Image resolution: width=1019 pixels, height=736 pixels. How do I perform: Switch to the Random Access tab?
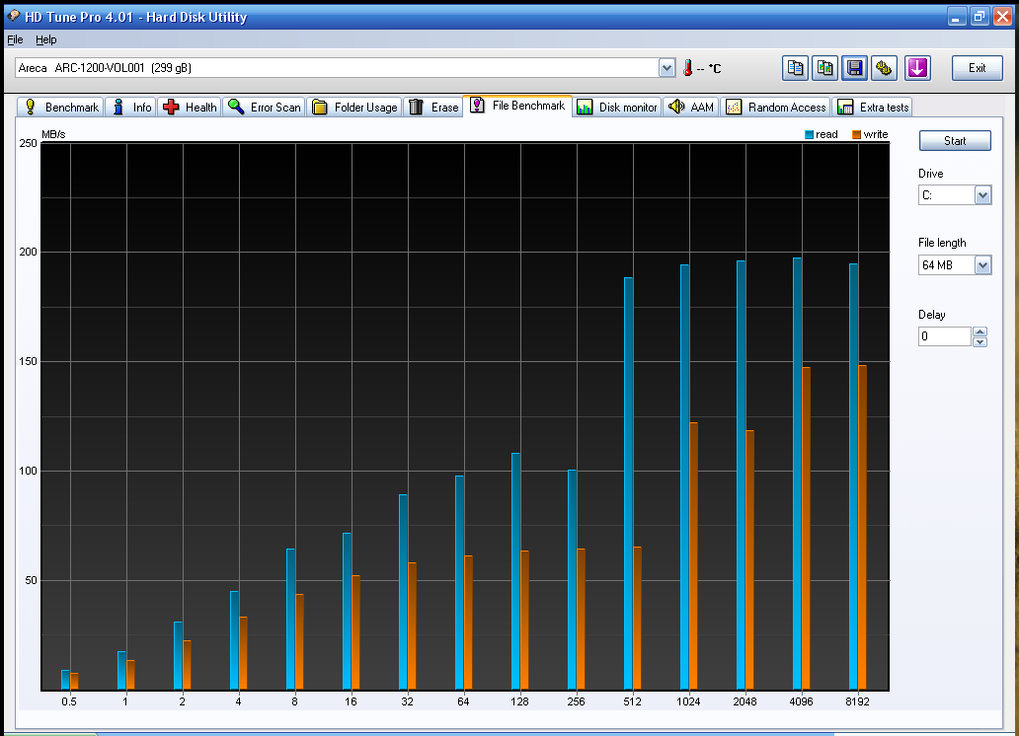click(x=775, y=108)
